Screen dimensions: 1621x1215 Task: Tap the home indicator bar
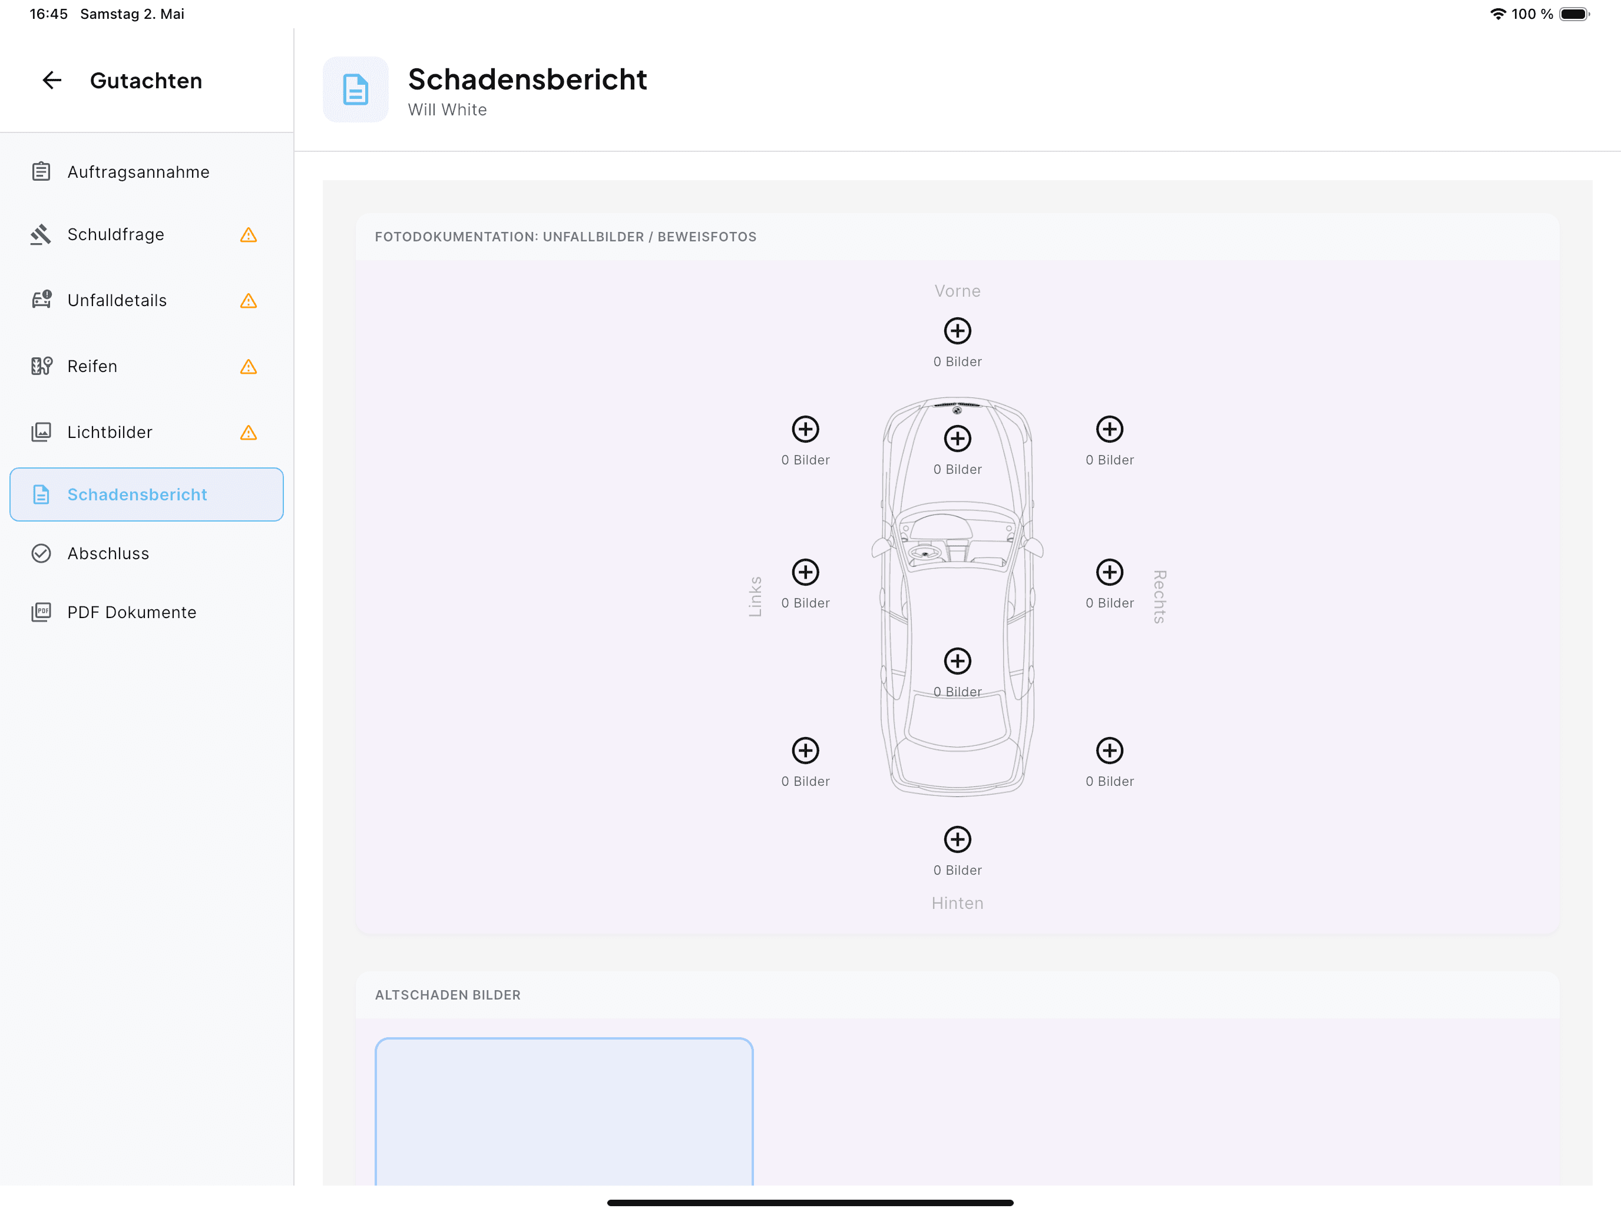[x=810, y=1203]
